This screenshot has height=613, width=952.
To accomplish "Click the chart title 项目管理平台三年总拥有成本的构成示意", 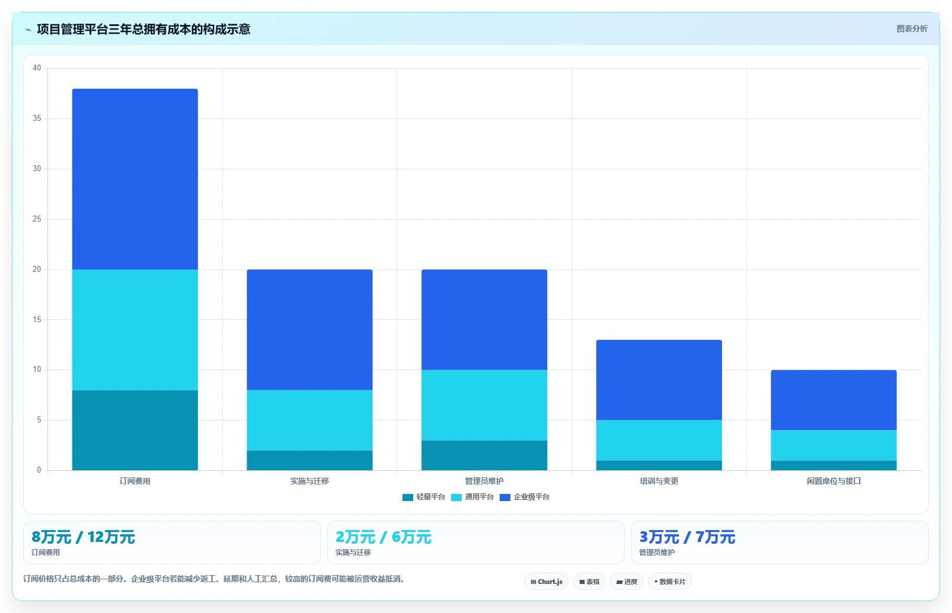I will coord(143,29).
